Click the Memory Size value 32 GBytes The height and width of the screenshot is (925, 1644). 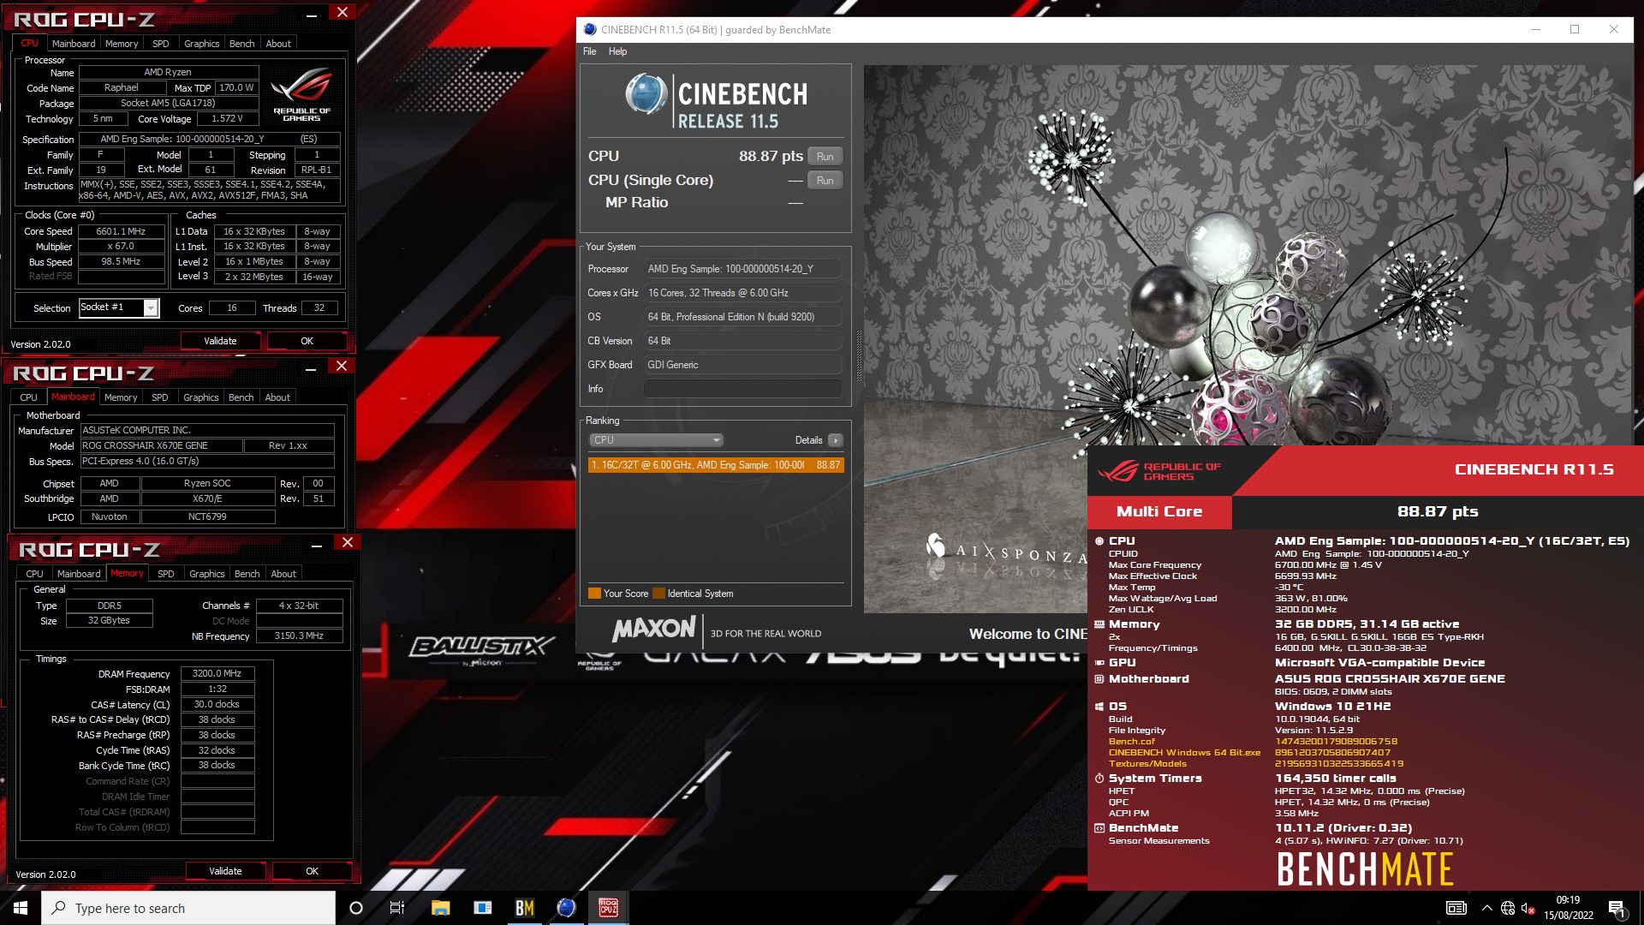coord(110,621)
